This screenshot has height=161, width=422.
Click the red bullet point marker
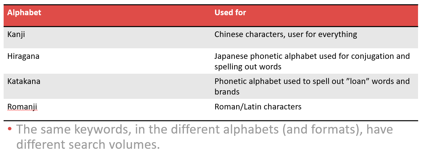[10, 129]
